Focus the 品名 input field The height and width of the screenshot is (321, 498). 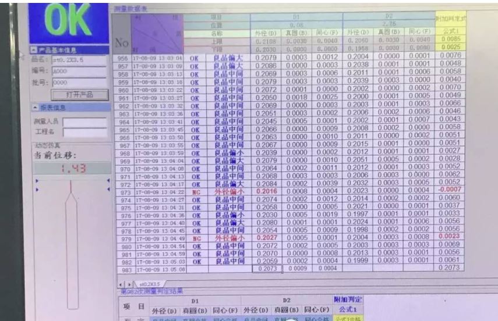tap(79, 60)
